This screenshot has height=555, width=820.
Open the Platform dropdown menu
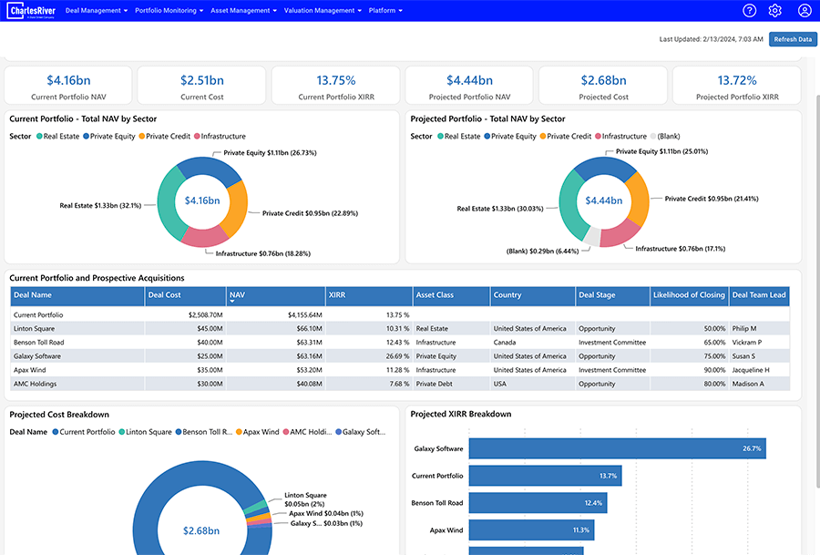tap(385, 10)
